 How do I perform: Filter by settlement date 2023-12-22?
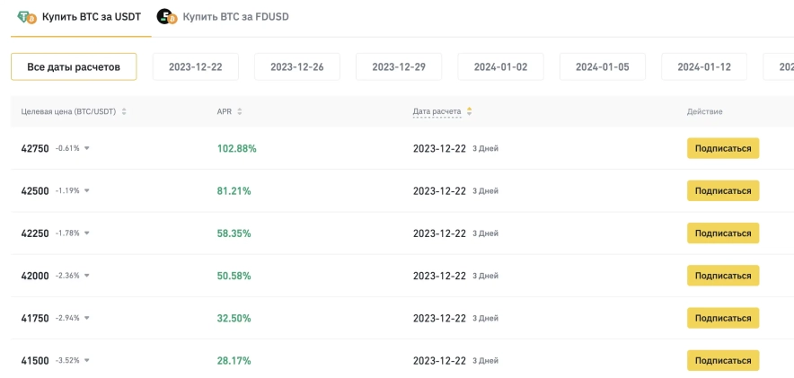[195, 66]
